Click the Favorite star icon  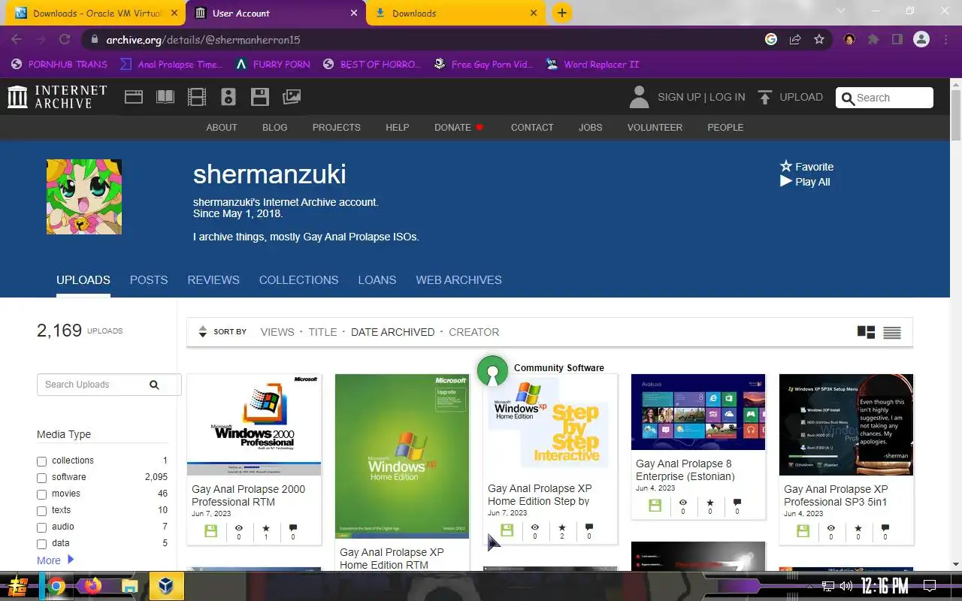coord(786,166)
